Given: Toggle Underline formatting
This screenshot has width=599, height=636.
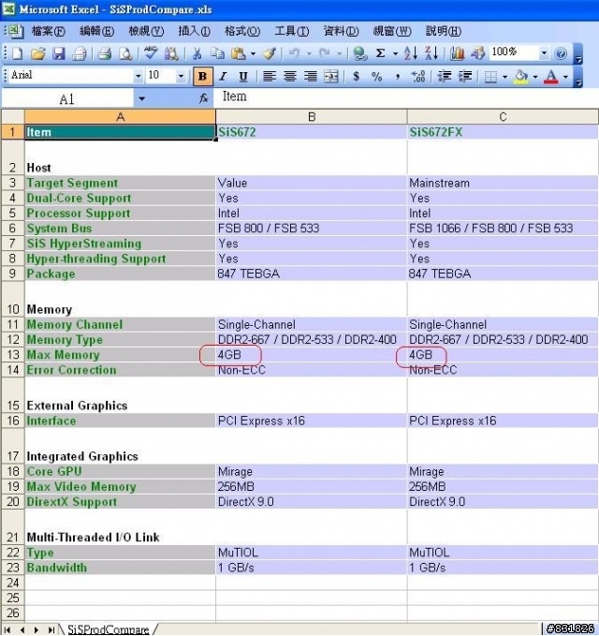Looking at the screenshot, I should (243, 76).
